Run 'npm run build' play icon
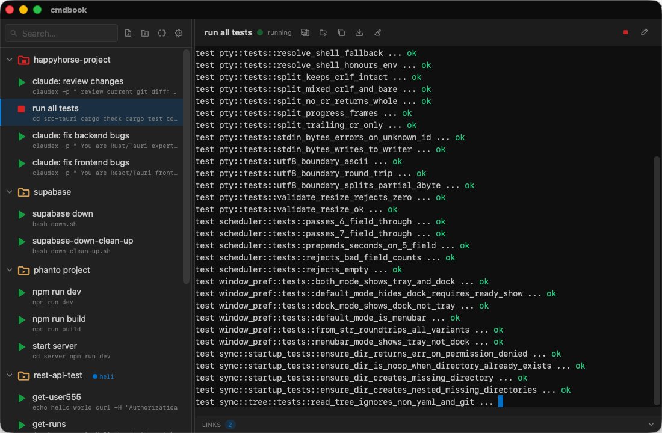This screenshot has width=662, height=433. 22,319
